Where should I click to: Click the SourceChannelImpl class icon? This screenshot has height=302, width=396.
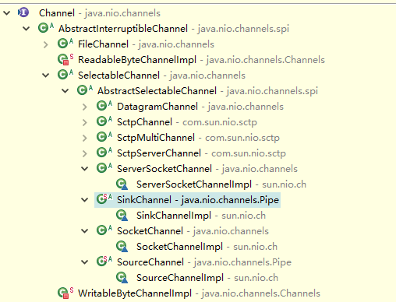[122, 277]
